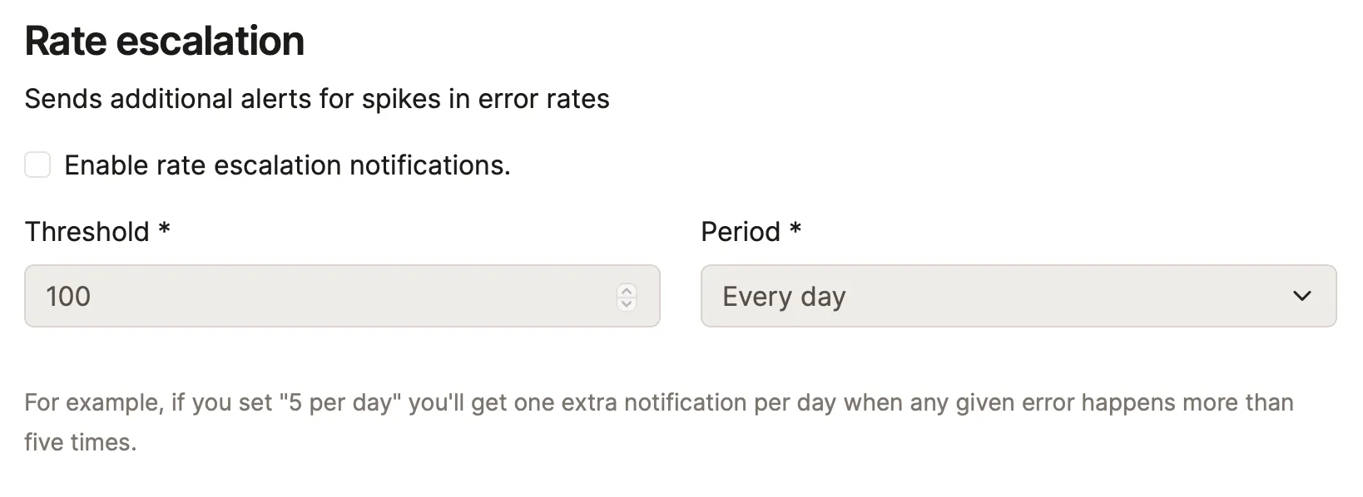Click the Period dropdown chevron arrow

1301,296
